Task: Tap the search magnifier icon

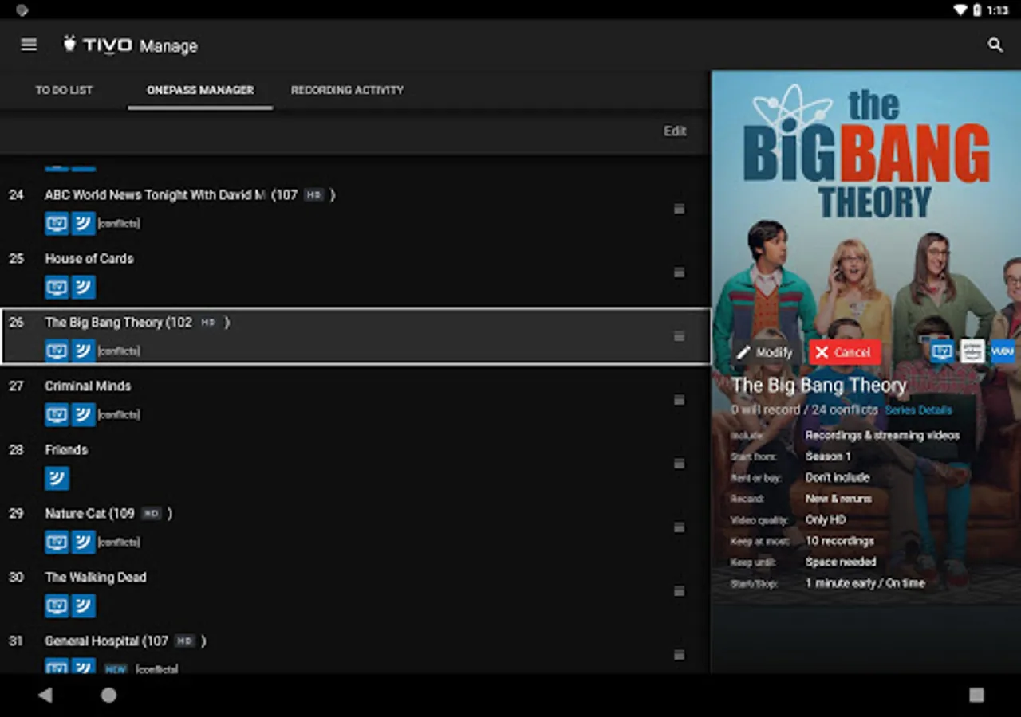Action: (995, 45)
